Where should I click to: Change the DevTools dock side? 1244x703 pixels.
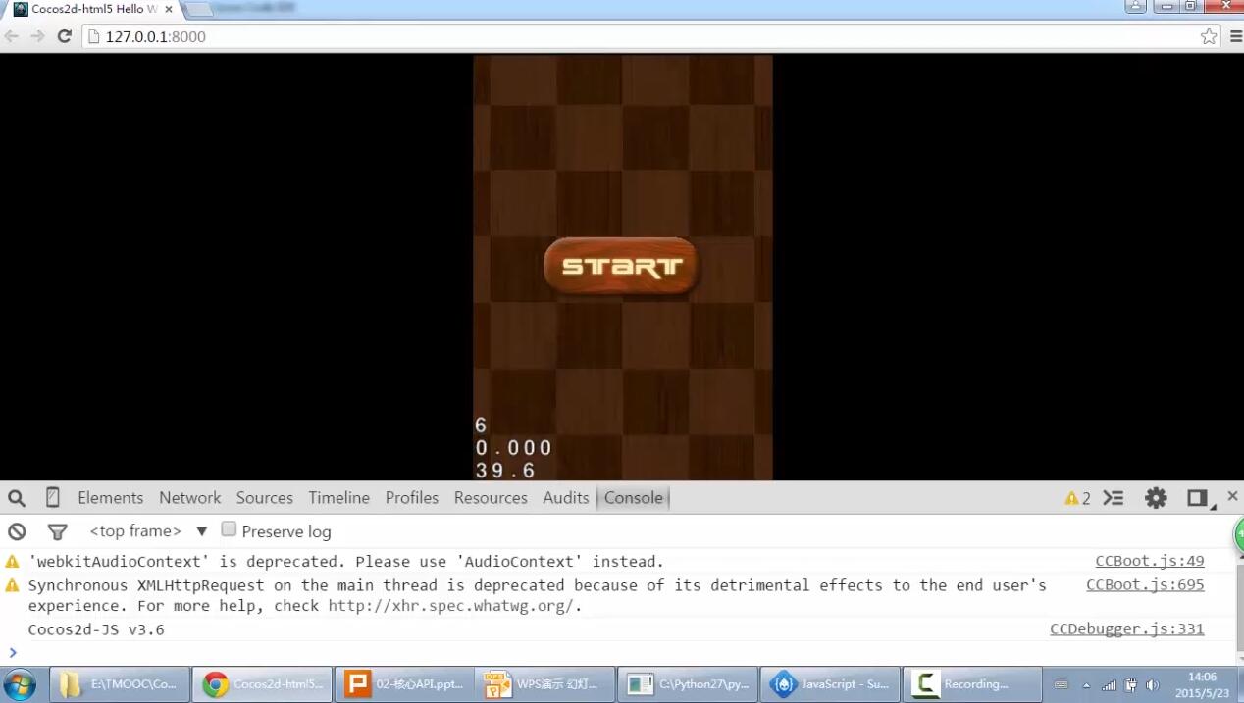pos(1197,498)
